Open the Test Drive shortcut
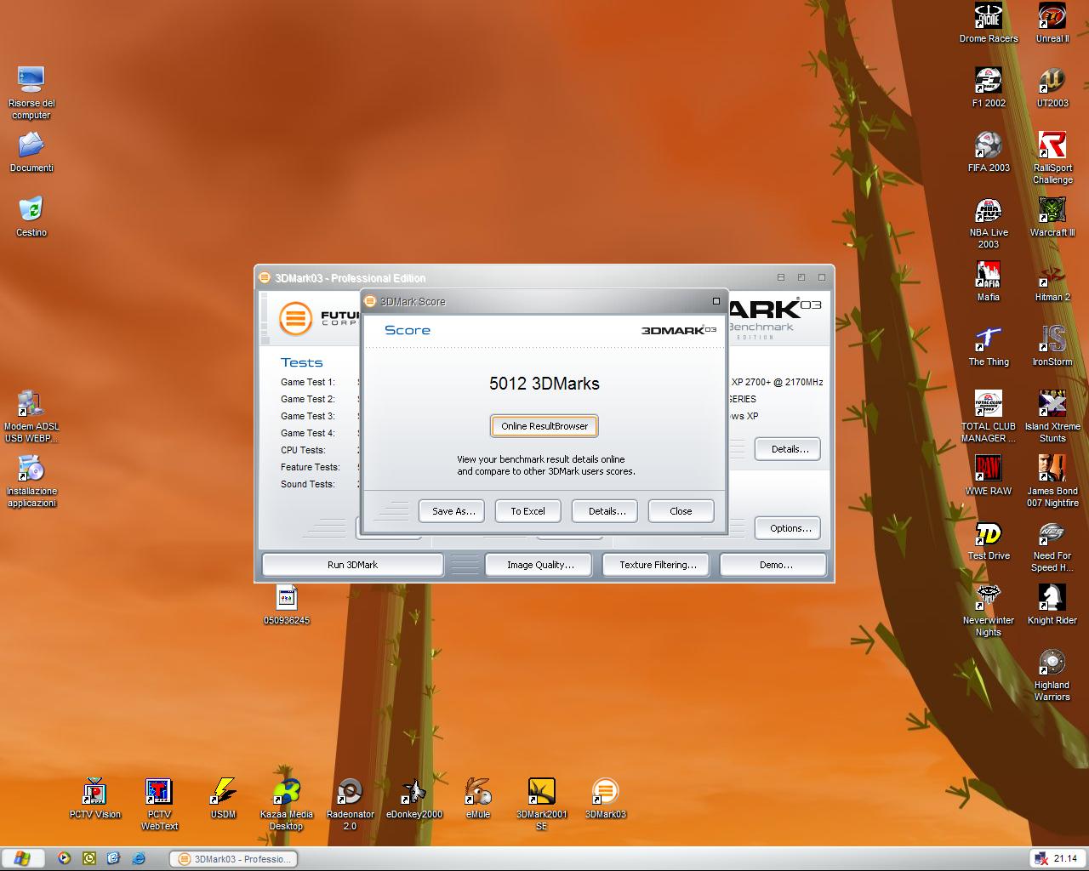The width and height of the screenshot is (1089, 871). coord(988,540)
